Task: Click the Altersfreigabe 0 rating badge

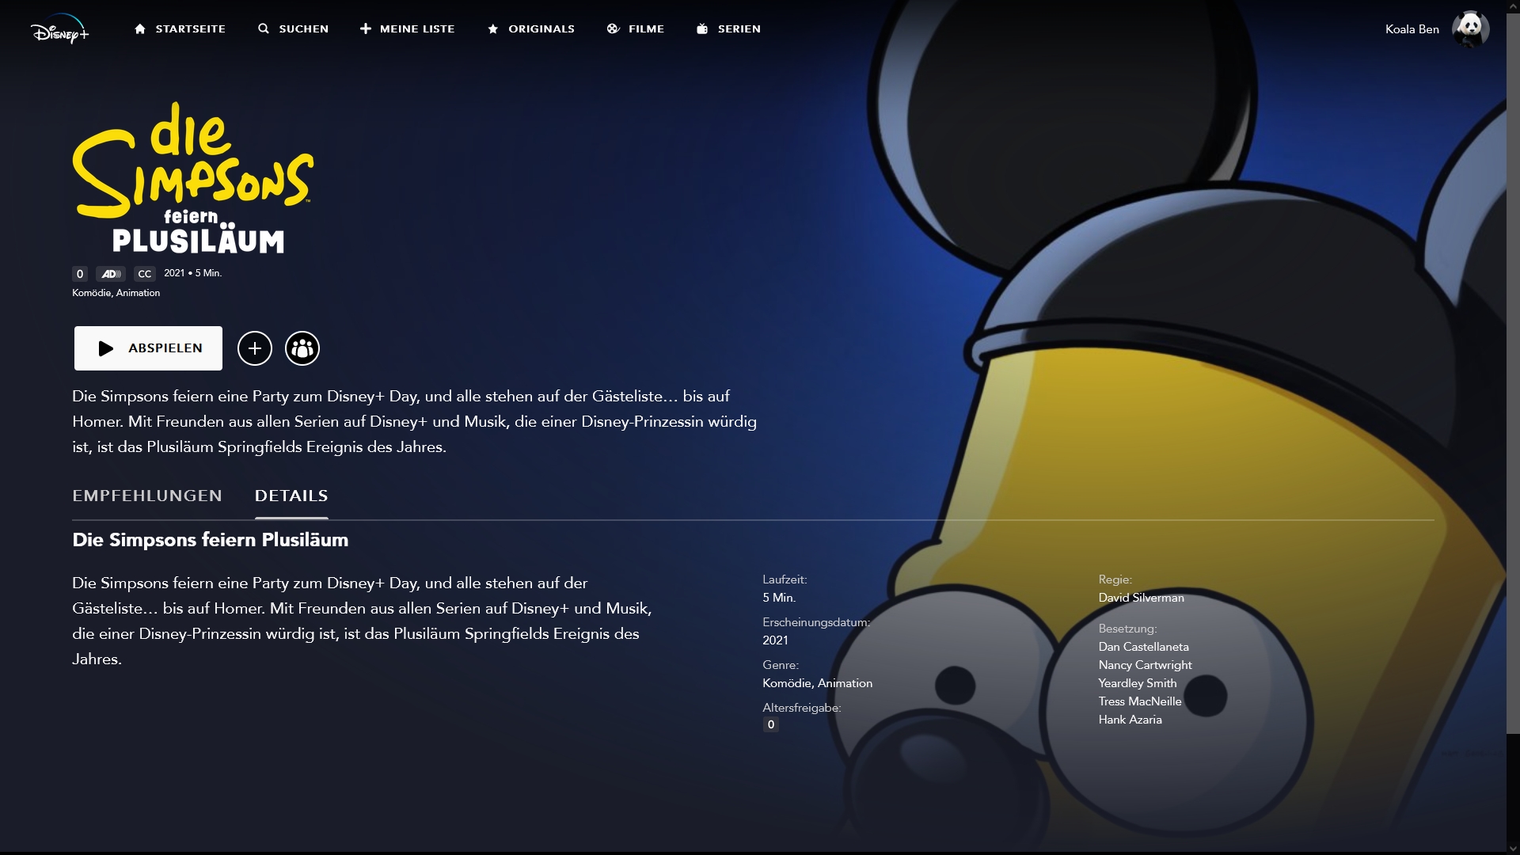Action: pos(770,725)
